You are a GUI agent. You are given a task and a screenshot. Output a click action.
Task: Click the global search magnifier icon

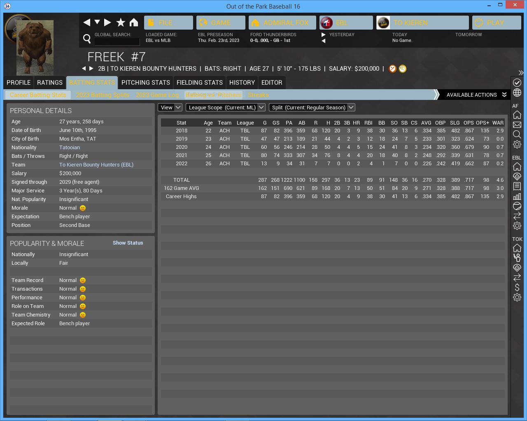[87, 39]
